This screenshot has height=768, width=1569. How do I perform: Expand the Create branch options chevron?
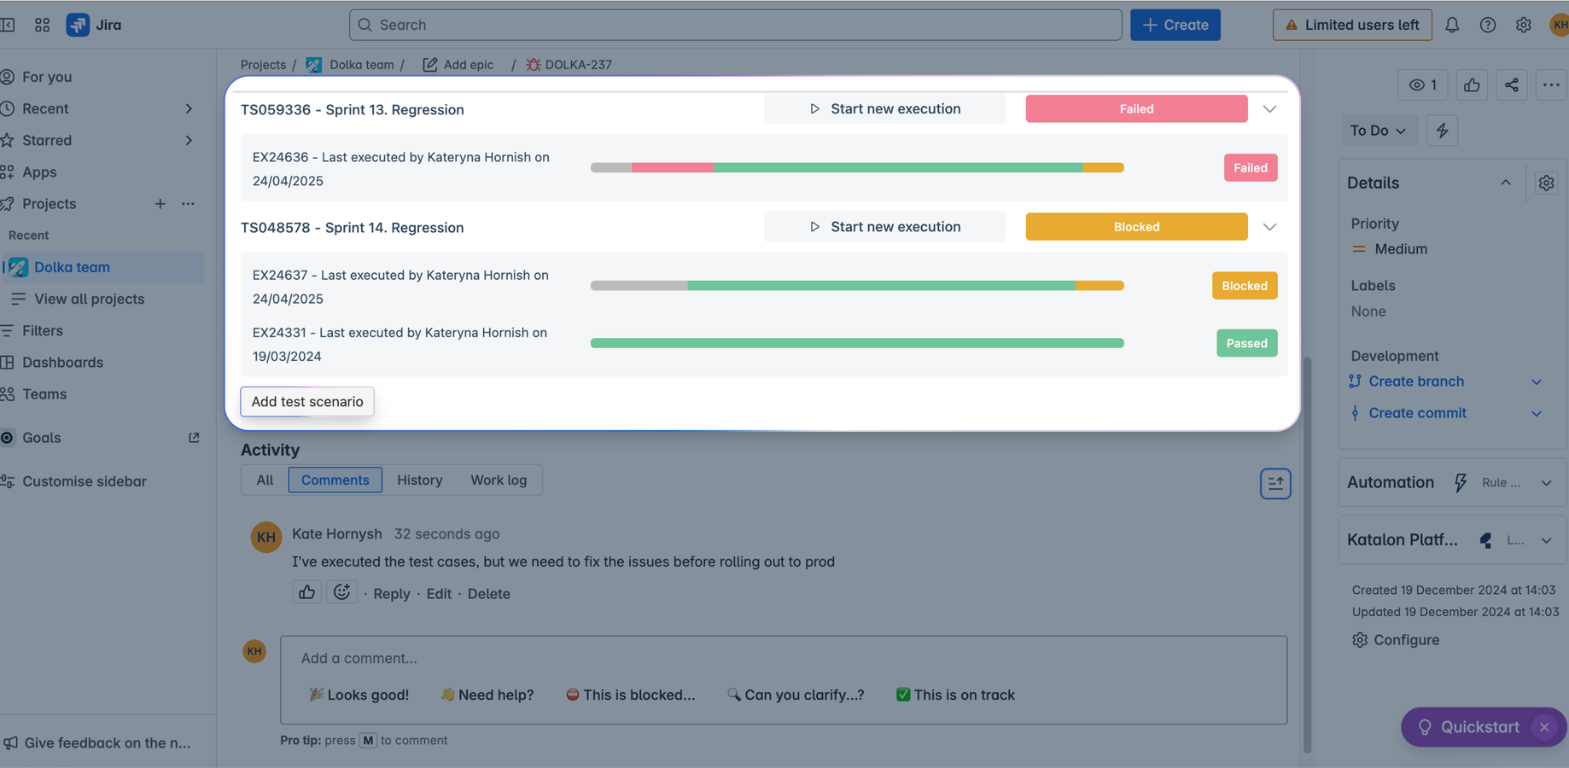click(x=1536, y=381)
